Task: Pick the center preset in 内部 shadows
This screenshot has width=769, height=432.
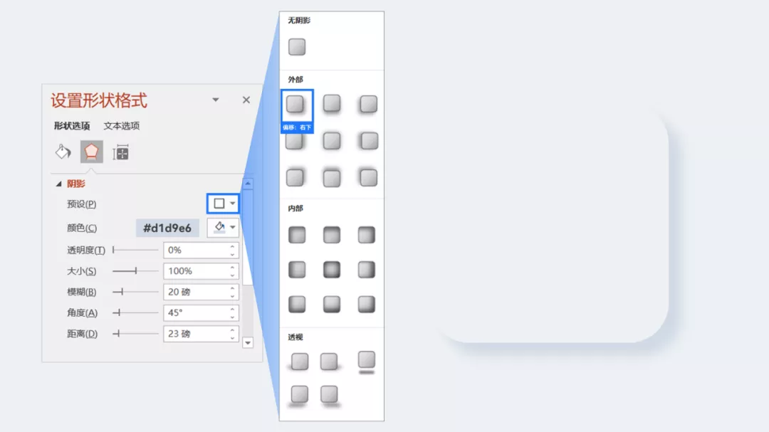Action: tap(332, 269)
